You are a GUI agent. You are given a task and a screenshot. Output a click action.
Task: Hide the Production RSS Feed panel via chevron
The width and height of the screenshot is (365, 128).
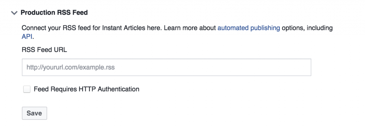point(14,13)
